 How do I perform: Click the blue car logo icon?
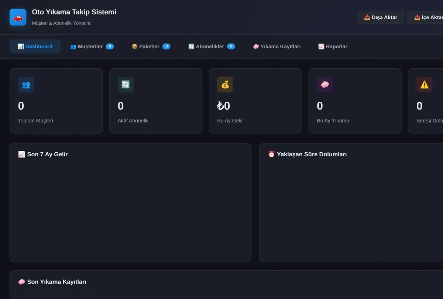18,17
